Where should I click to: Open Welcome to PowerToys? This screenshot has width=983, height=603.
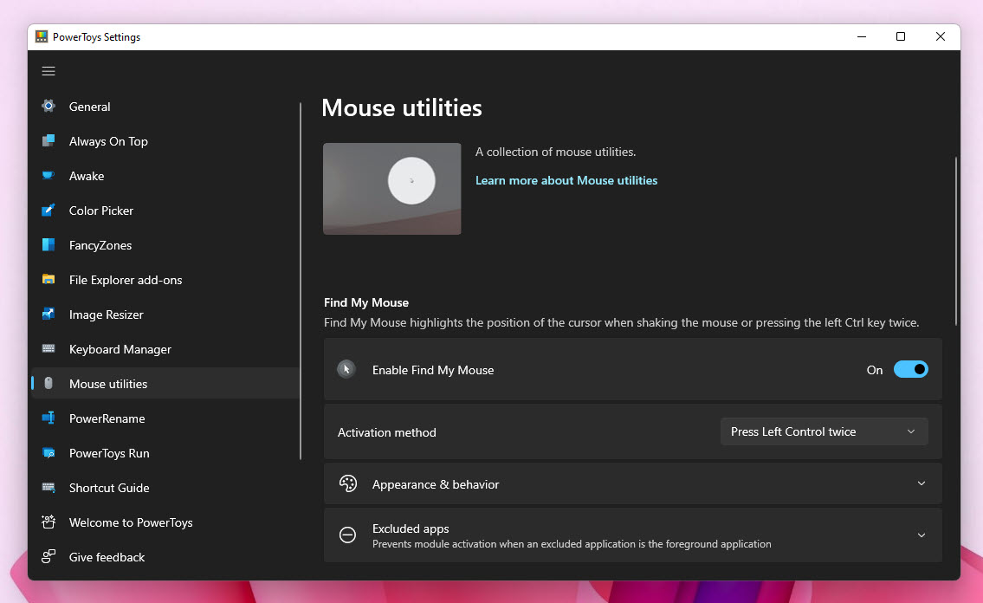tap(165, 522)
